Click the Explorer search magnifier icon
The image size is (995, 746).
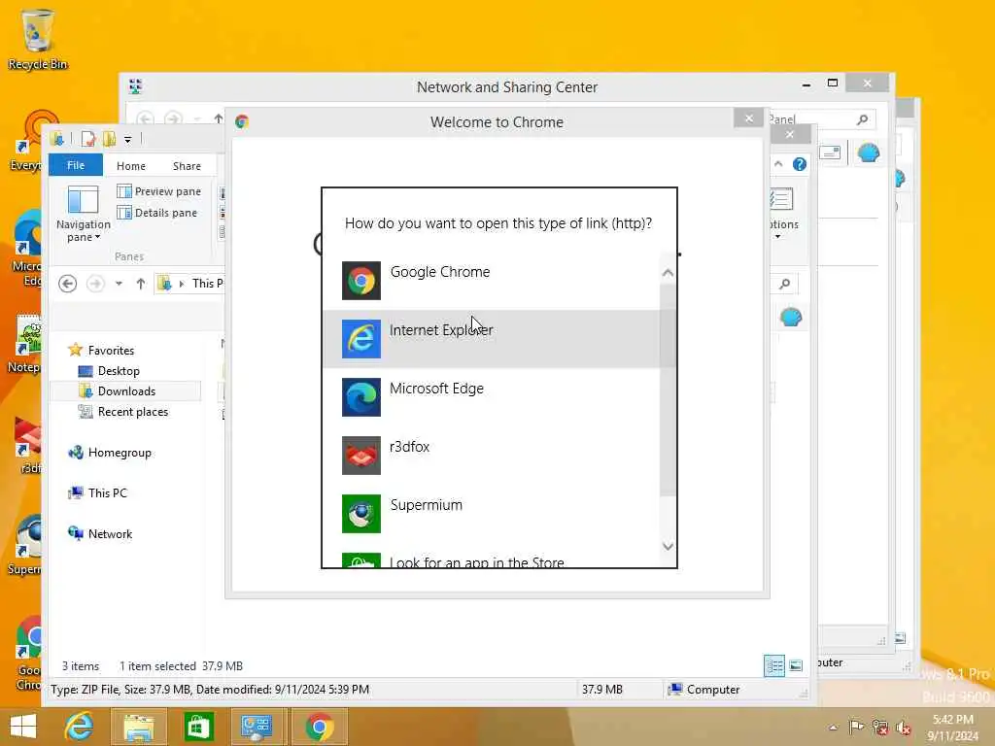tap(785, 284)
